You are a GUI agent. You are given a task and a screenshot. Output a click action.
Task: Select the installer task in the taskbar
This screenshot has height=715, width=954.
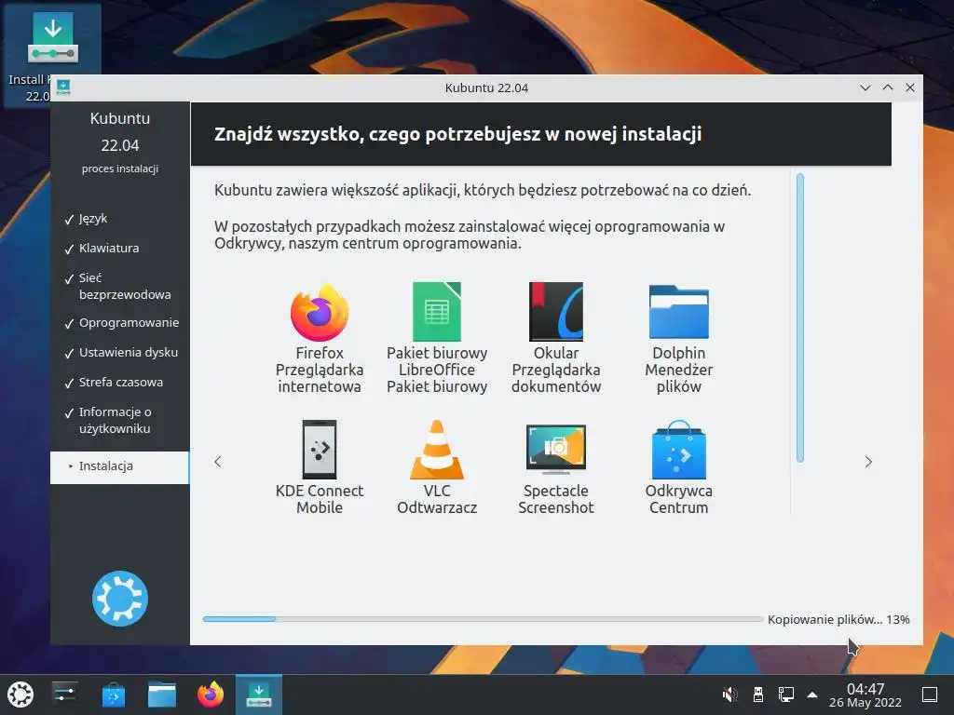pos(259,695)
